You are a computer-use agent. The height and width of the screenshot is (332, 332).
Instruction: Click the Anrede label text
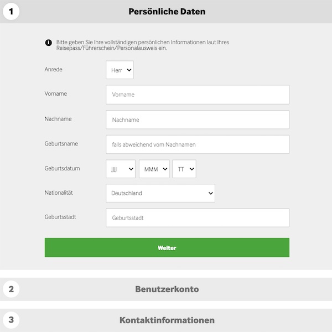coord(54,69)
